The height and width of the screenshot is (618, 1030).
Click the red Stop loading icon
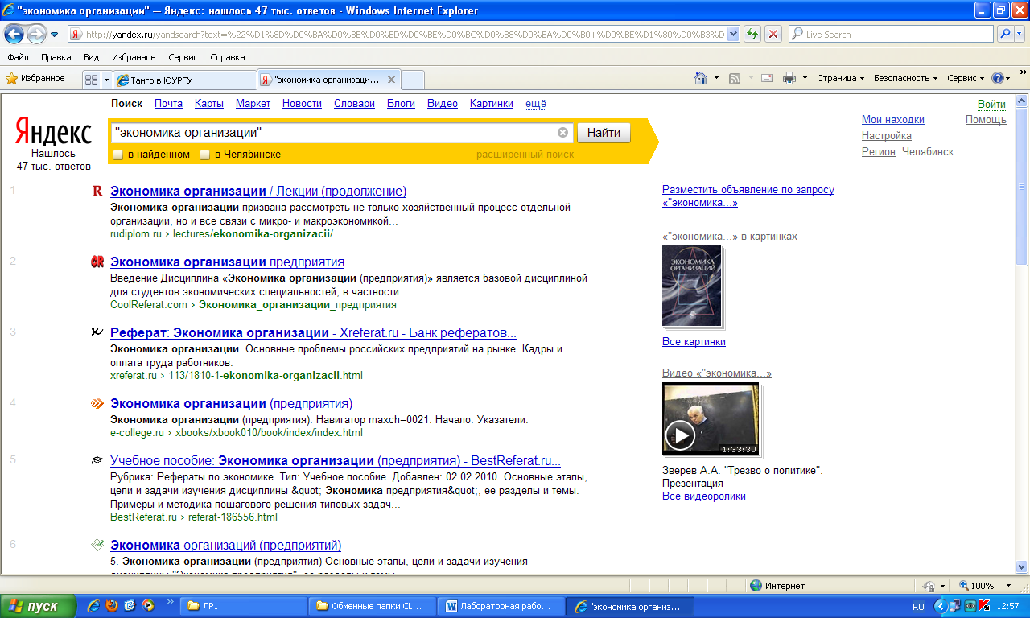point(772,35)
